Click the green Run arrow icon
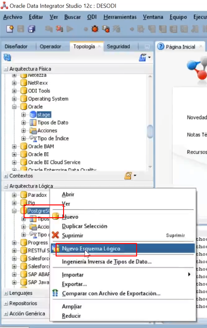 pyautogui.click(x=70, y=29)
